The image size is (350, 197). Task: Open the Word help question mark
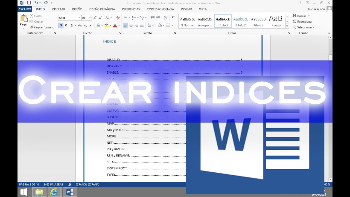coord(300,3)
